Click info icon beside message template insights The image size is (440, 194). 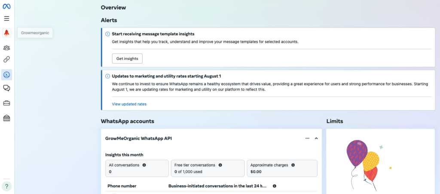(x=107, y=34)
